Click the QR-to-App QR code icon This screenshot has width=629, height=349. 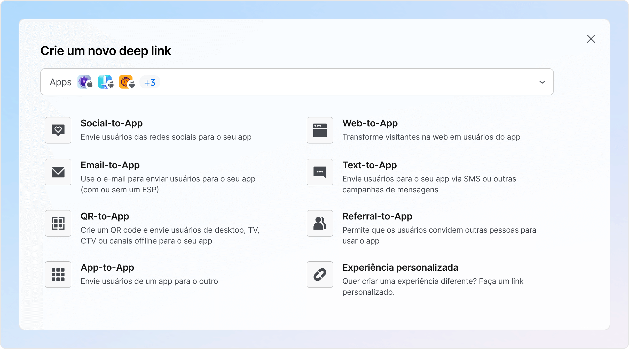point(58,223)
